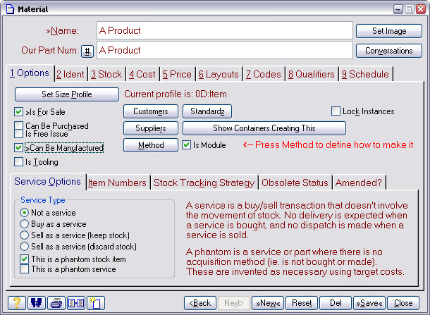Select Sell as a service (keep stock)
Image resolution: width=430 pixels, height=315 pixels.
click(24, 235)
